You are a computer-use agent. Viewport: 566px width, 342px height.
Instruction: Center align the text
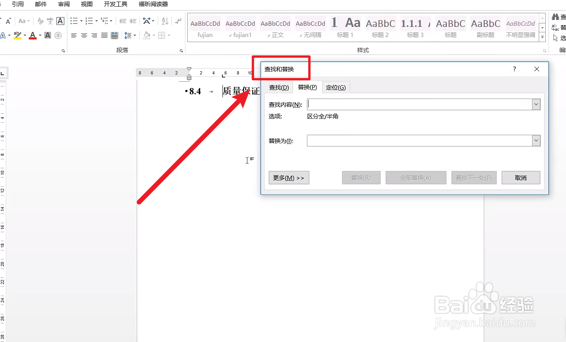[x=84, y=35]
